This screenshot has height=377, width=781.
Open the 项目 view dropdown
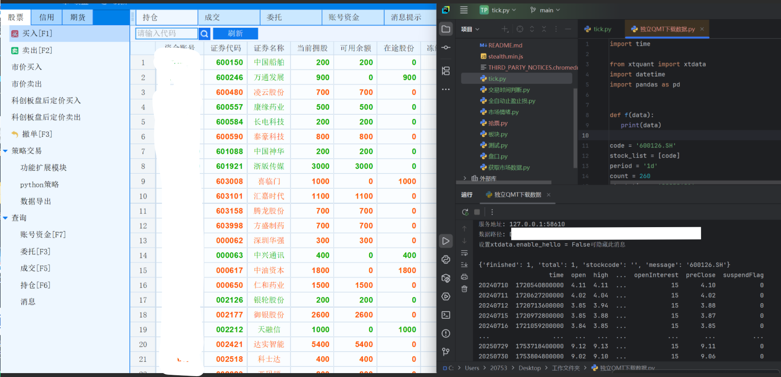click(x=470, y=29)
